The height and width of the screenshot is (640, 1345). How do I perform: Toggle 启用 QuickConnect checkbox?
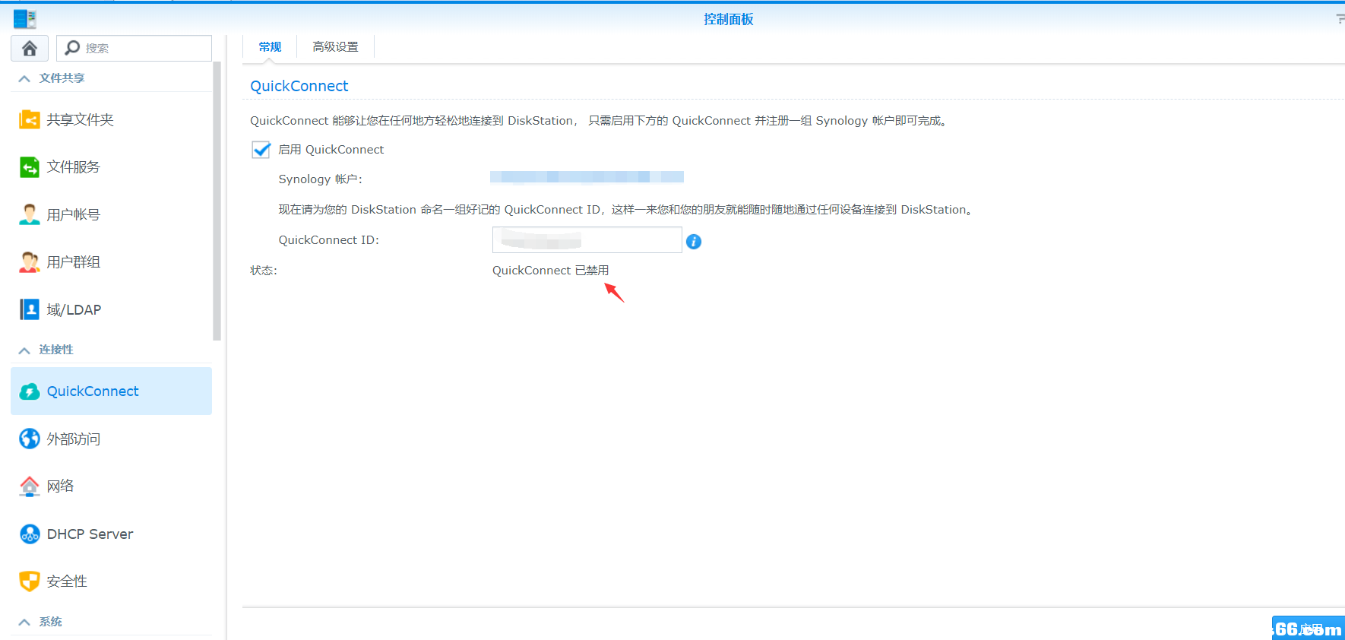coord(261,150)
